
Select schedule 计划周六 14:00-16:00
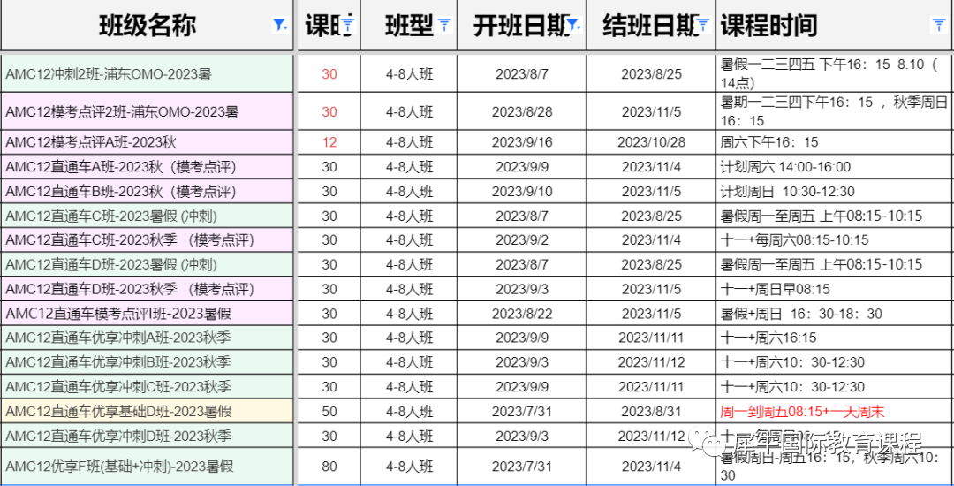point(785,167)
